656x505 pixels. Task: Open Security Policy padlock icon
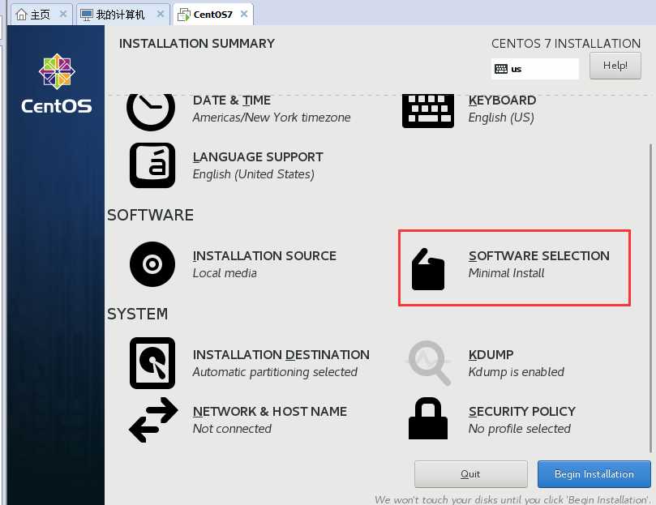428,418
